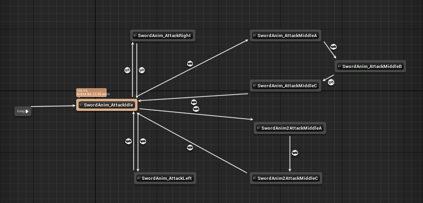Click left transition icon above SwordAnim_AttackLeft
423x203 pixels.
129,141
